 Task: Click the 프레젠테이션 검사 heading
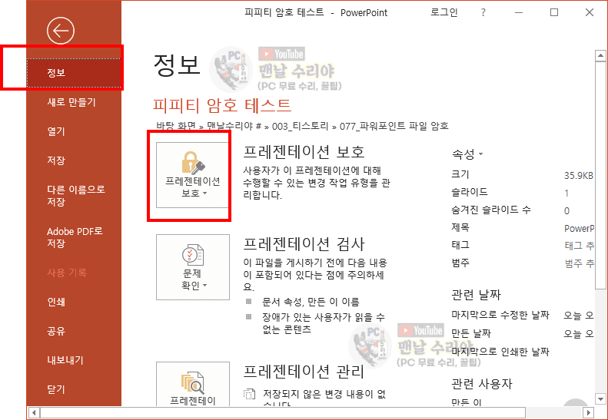[304, 244]
